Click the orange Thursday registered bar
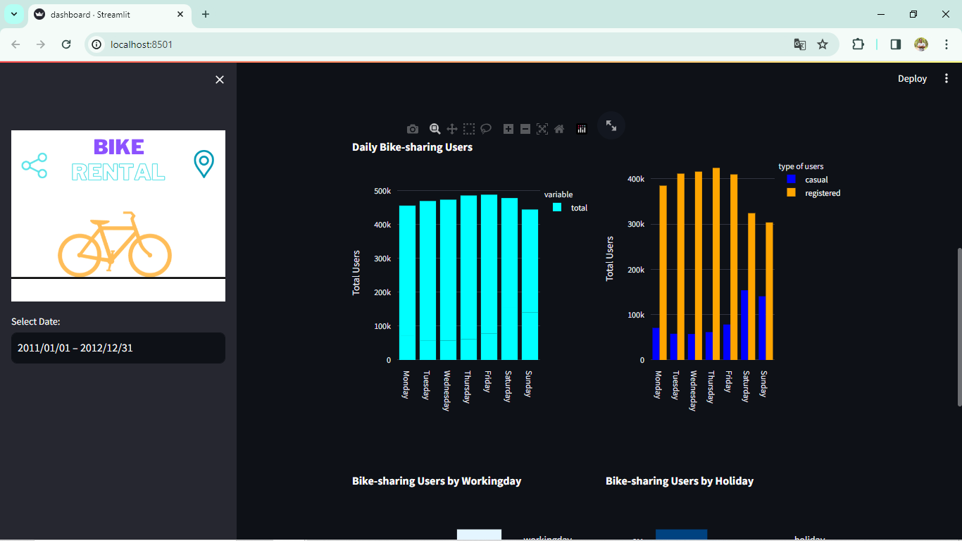Image resolution: width=962 pixels, height=541 pixels. point(716,264)
